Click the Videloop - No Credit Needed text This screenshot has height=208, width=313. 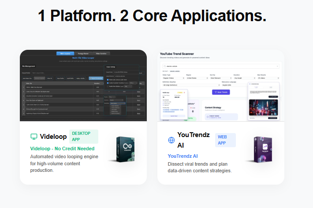62,149
